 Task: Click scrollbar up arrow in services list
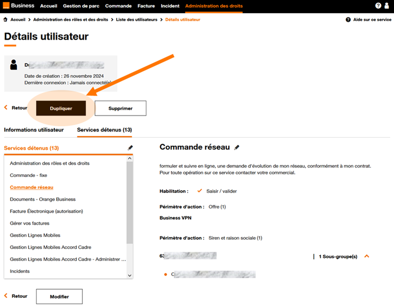130,159
